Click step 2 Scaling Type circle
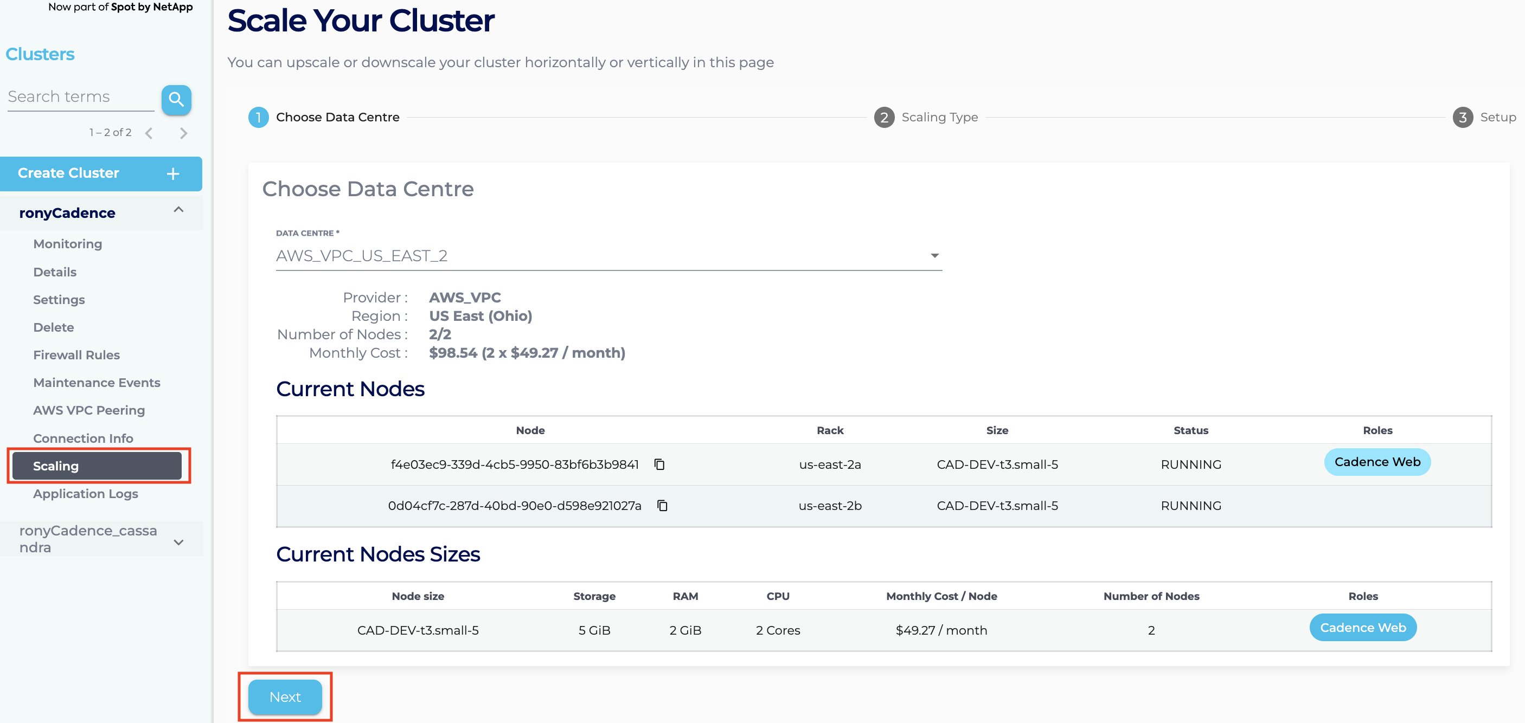Image resolution: width=1525 pixels, height=723 pixels. point(884,117)
